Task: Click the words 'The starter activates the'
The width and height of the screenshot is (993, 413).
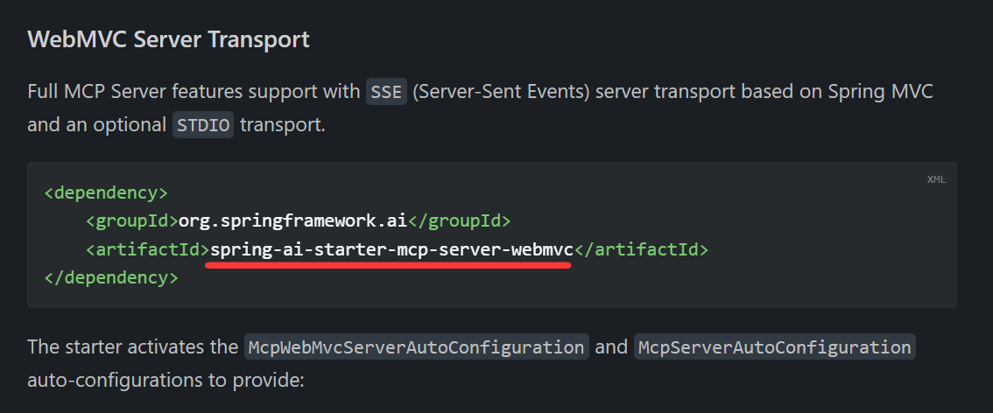Action: 132,347
